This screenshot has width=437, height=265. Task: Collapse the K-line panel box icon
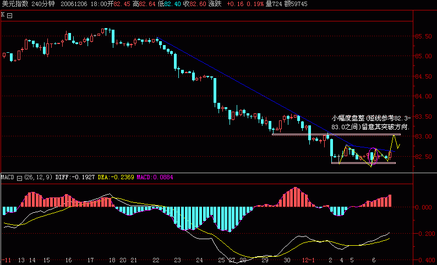point(9,16)
